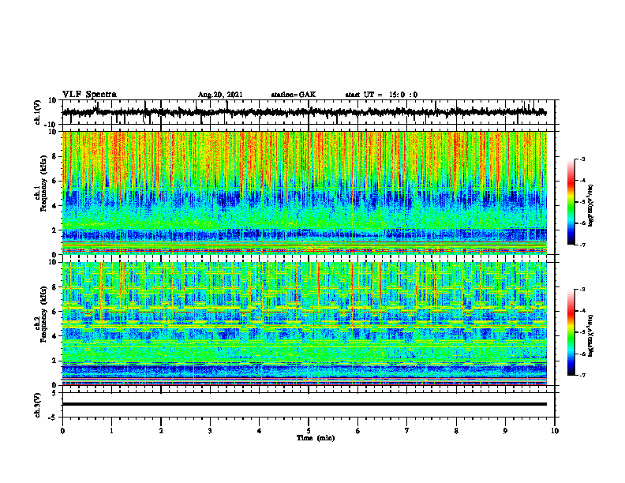Click the "2" kHz tick on ch.2 spectrogram

pos(55,361)
